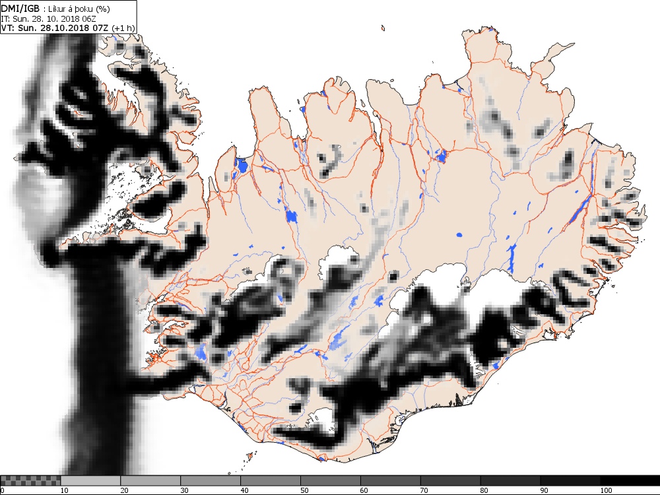This screenshot has height=495, width=660.
Task: Click the '80' legend label
Action: 484,490
